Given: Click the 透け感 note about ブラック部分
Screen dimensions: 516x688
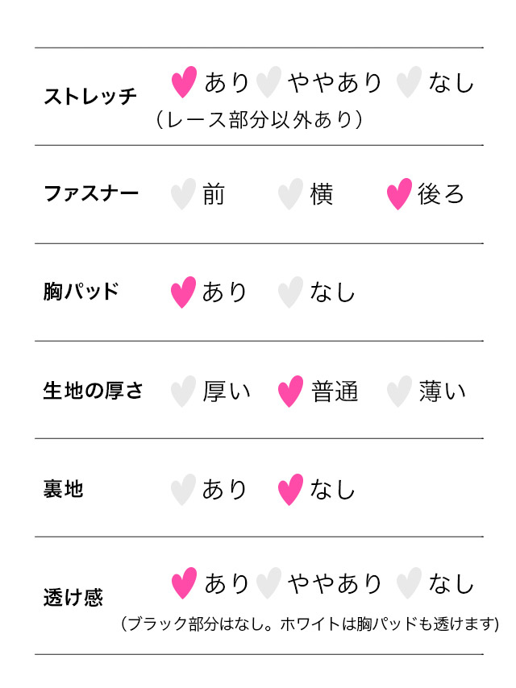Looking at the screenshot, I should 310,624.
